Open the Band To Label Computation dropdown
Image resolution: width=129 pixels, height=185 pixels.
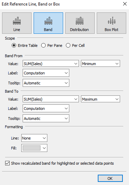click(x=46, y=108)
